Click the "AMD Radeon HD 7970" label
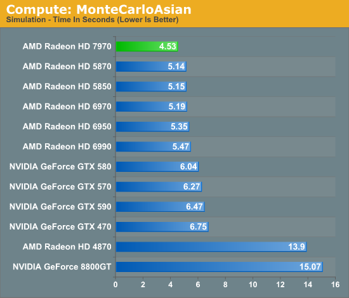The height and width of the screenshot is (298, 349). tap(67, 46)
